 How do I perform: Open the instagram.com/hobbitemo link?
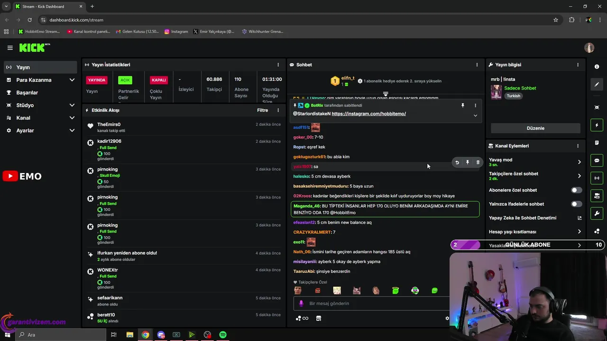coord(368,114)
